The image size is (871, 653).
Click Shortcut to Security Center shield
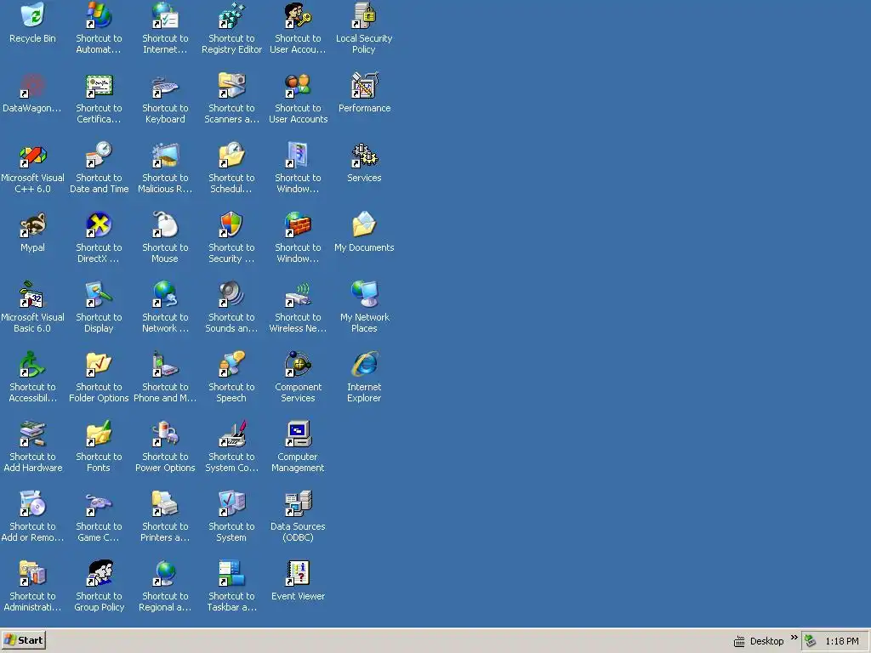[x=231, y=224]
